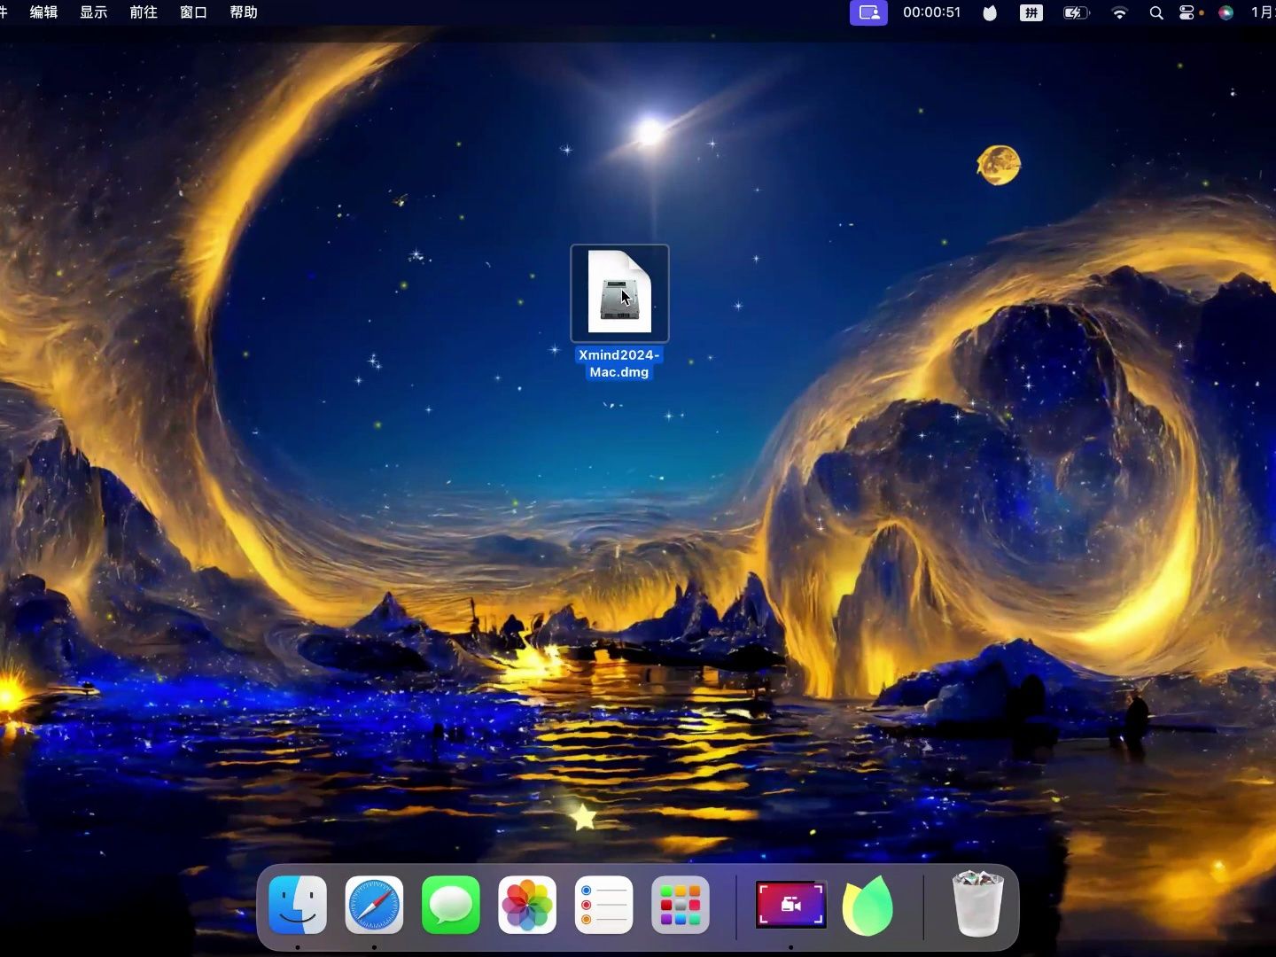Open the Reminders app in the Dock
The height and width of the screenshot is (957, 1276).
603,906
